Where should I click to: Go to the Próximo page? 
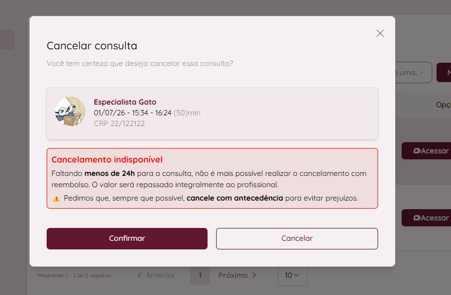237,276
